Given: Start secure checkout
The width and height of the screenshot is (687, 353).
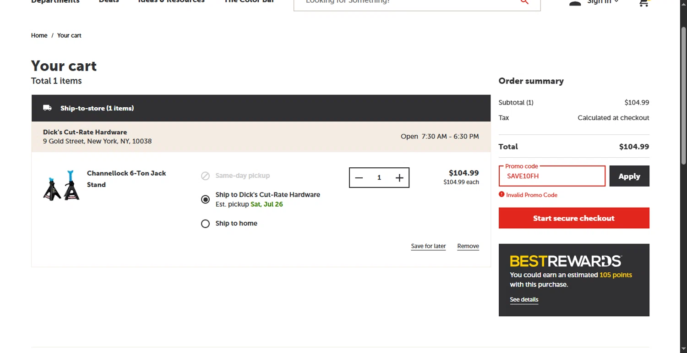Looking at the screenshot, I should [574, 218].
